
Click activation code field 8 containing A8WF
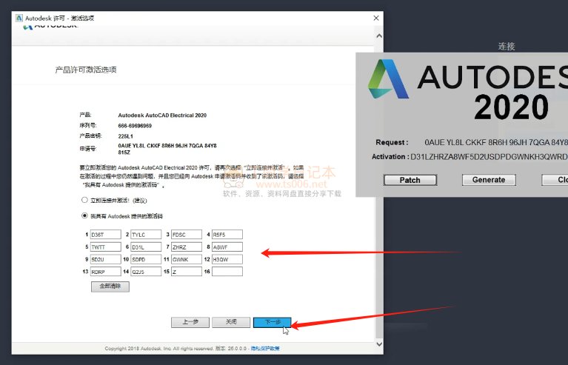click(x=227, y=247)
